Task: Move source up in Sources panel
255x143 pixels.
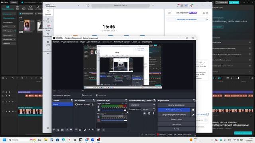Action: 89,130
